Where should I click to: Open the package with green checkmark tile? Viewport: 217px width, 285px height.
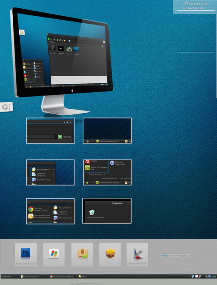[82, 254]
